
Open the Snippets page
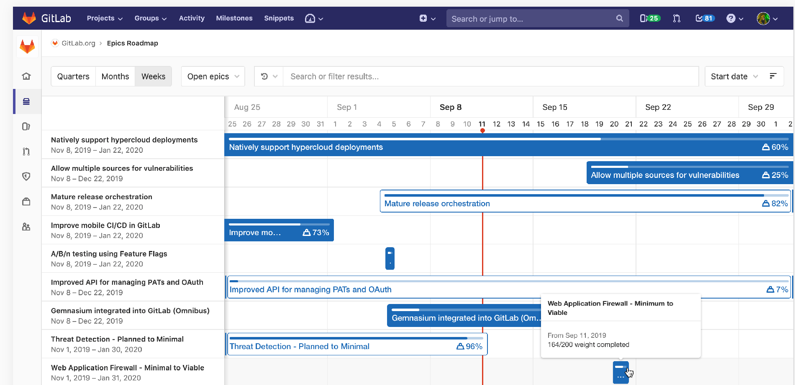(x=279, y=18)
